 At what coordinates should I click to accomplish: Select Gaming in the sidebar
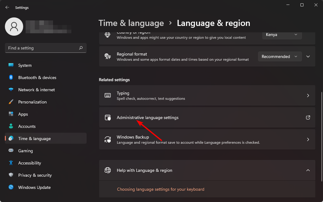25,151
